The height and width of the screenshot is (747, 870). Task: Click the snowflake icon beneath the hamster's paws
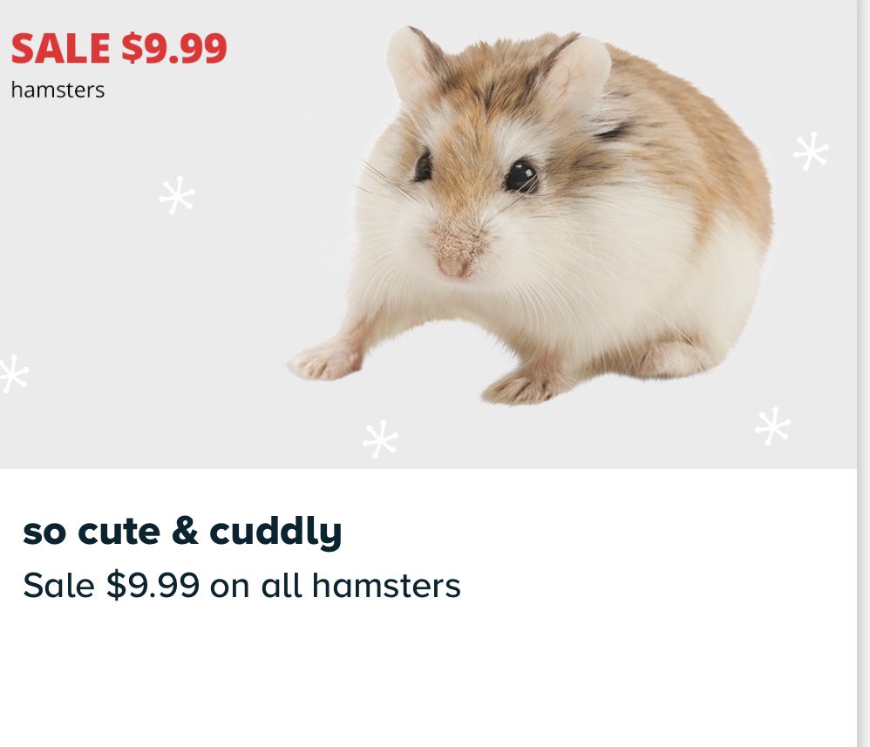coord(380,439)
